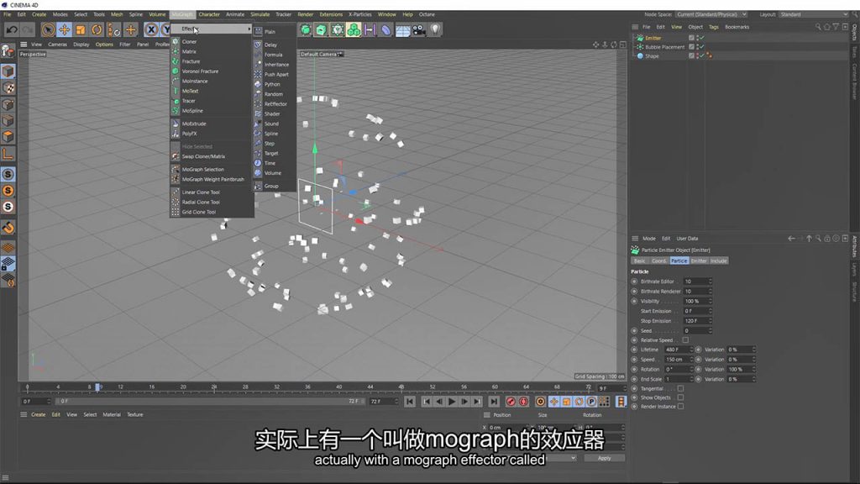Open the Character menu in the menu bar
Screen dimensions: 860x484
209,14
